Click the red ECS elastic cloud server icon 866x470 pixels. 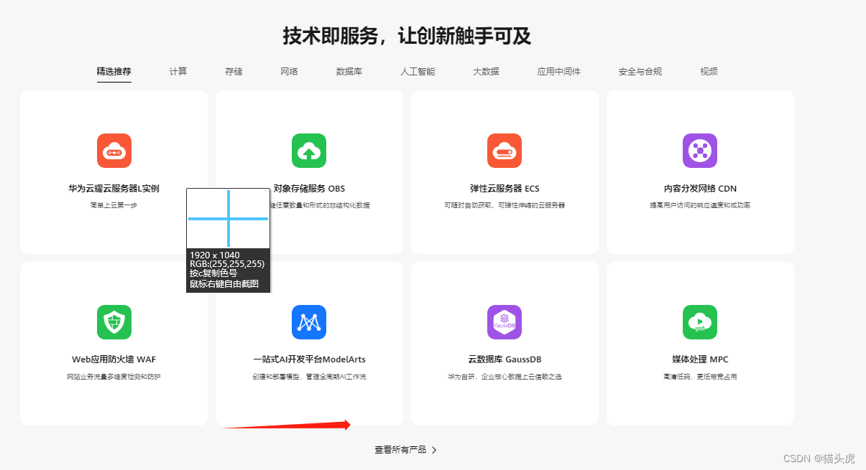point(505,151)
